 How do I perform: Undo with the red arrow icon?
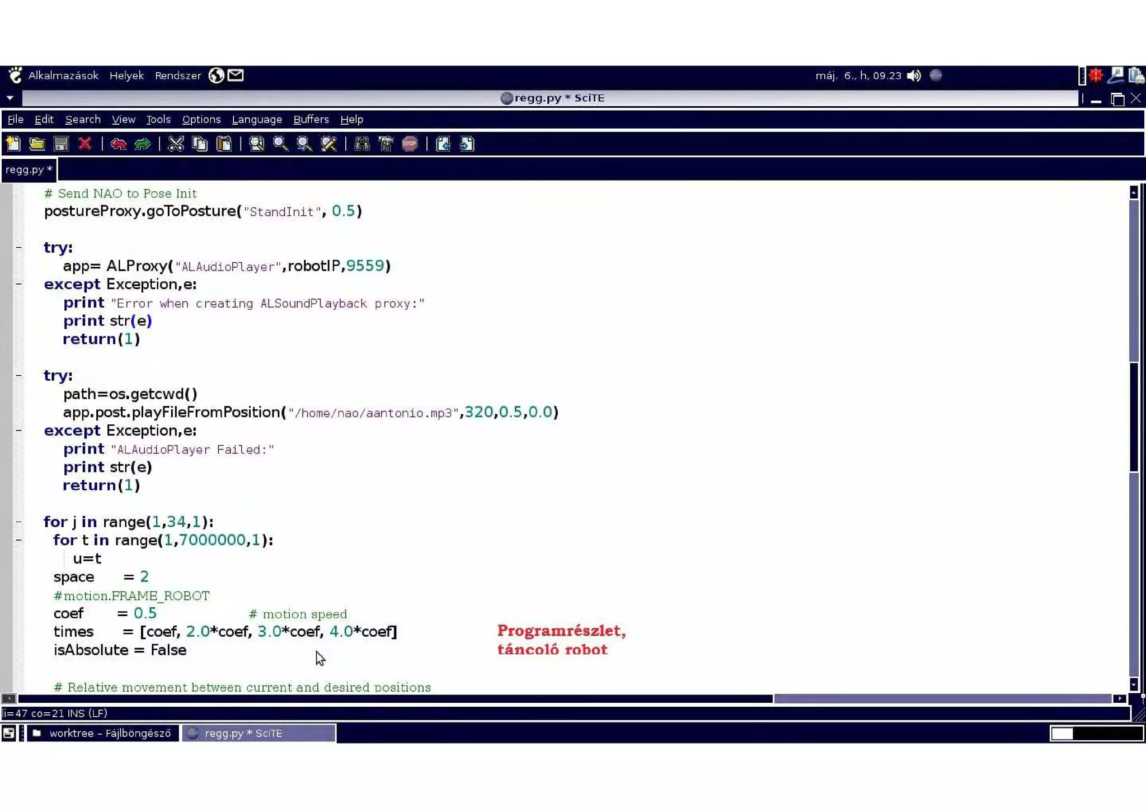click(118, 144)
